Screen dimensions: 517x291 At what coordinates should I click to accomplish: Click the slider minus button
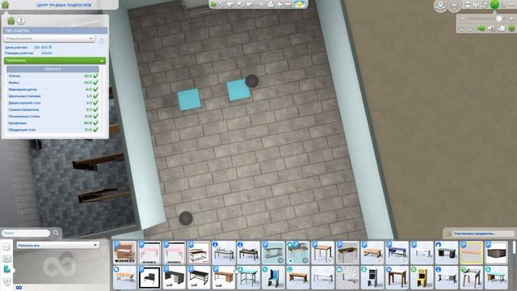click(x=462, y=19)
